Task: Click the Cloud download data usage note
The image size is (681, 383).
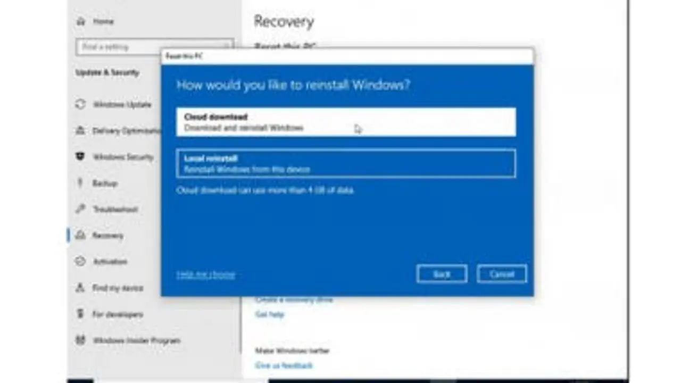Action: click(x=265, y=190)
